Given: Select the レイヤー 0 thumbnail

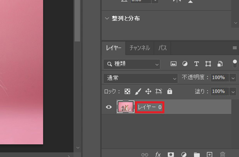Looking at the screenshot, I should 126,107.
